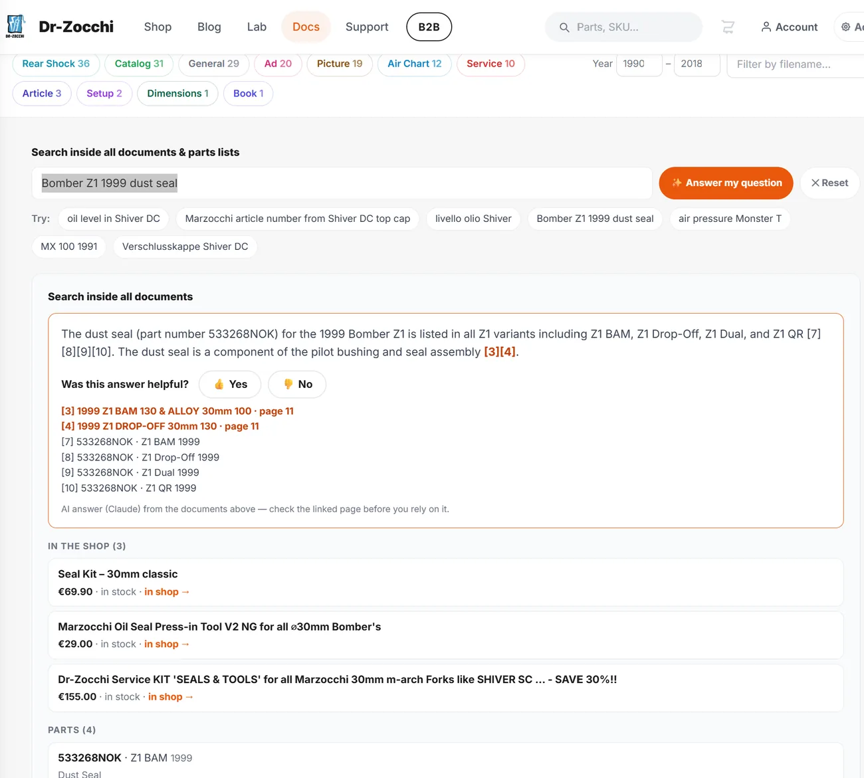Click the end Year field 2018
This screenshot has width=864, height=778.
click(697, 64)
